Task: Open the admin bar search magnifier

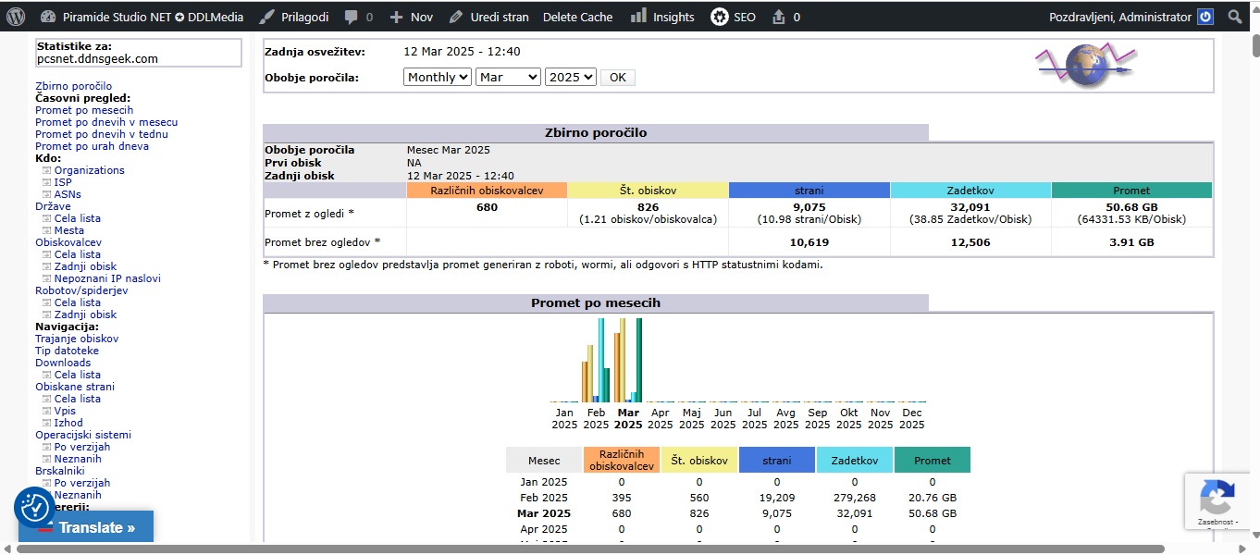Action: click(1234, 17)
